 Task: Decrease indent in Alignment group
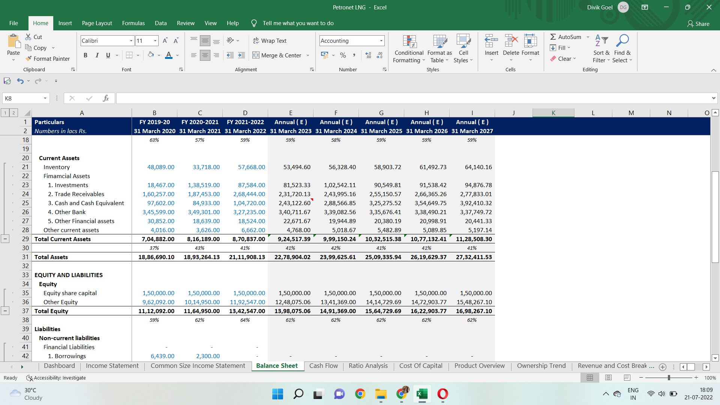pos(230,55)
